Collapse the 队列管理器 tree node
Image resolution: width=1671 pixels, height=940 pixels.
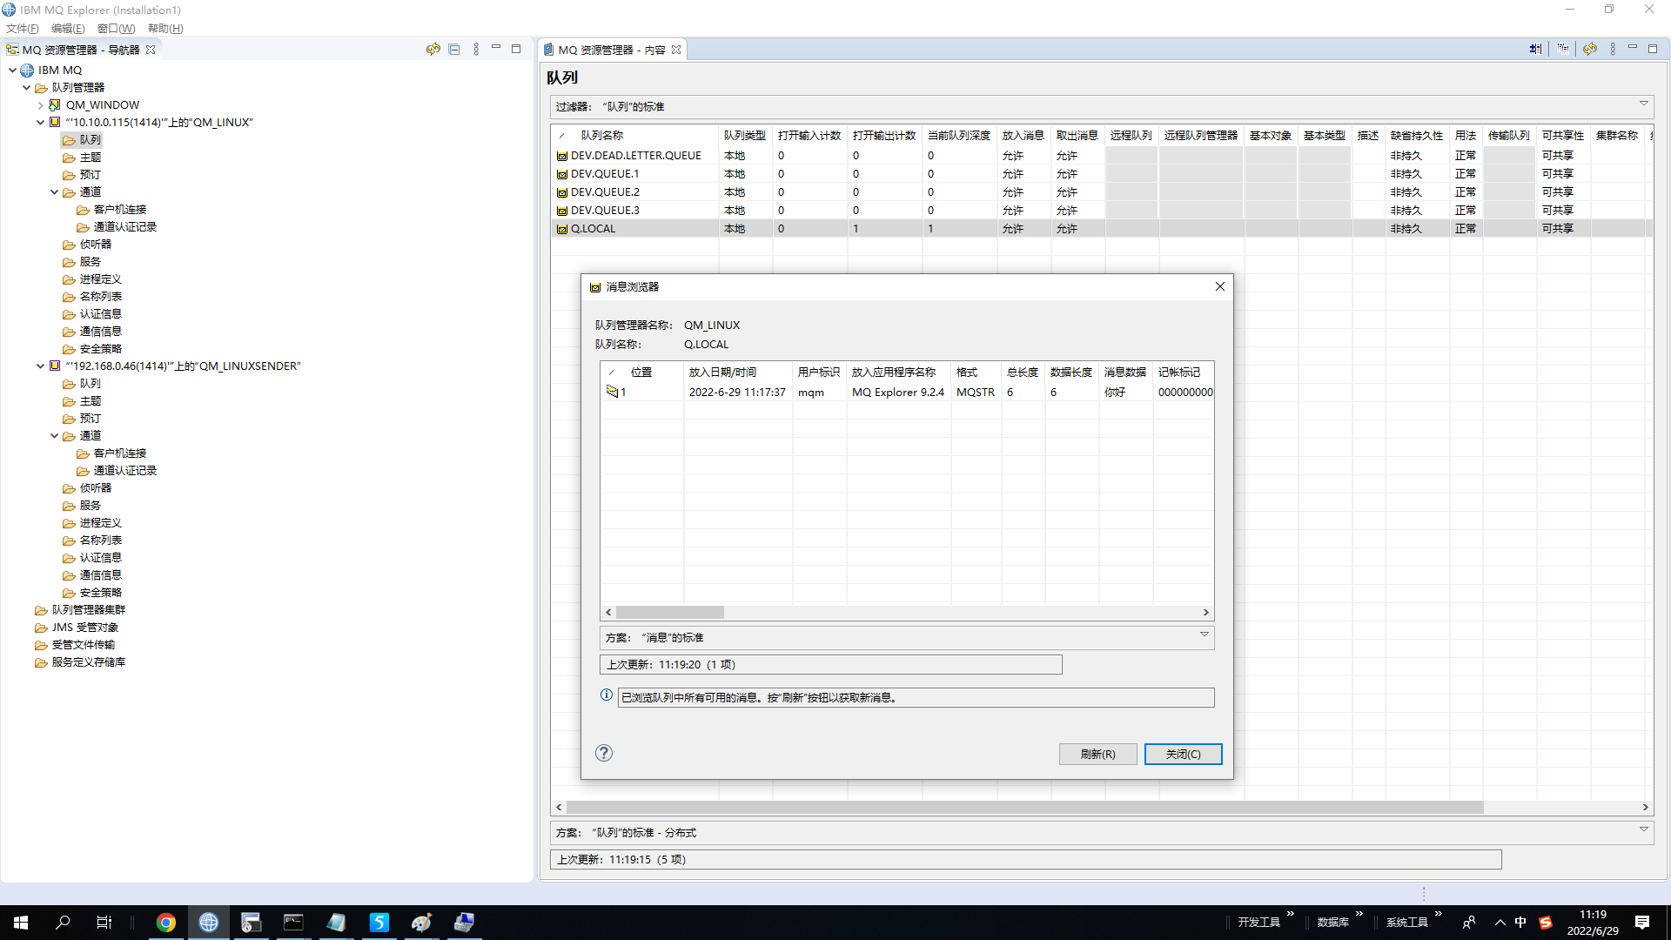click(x=26, y=88)
